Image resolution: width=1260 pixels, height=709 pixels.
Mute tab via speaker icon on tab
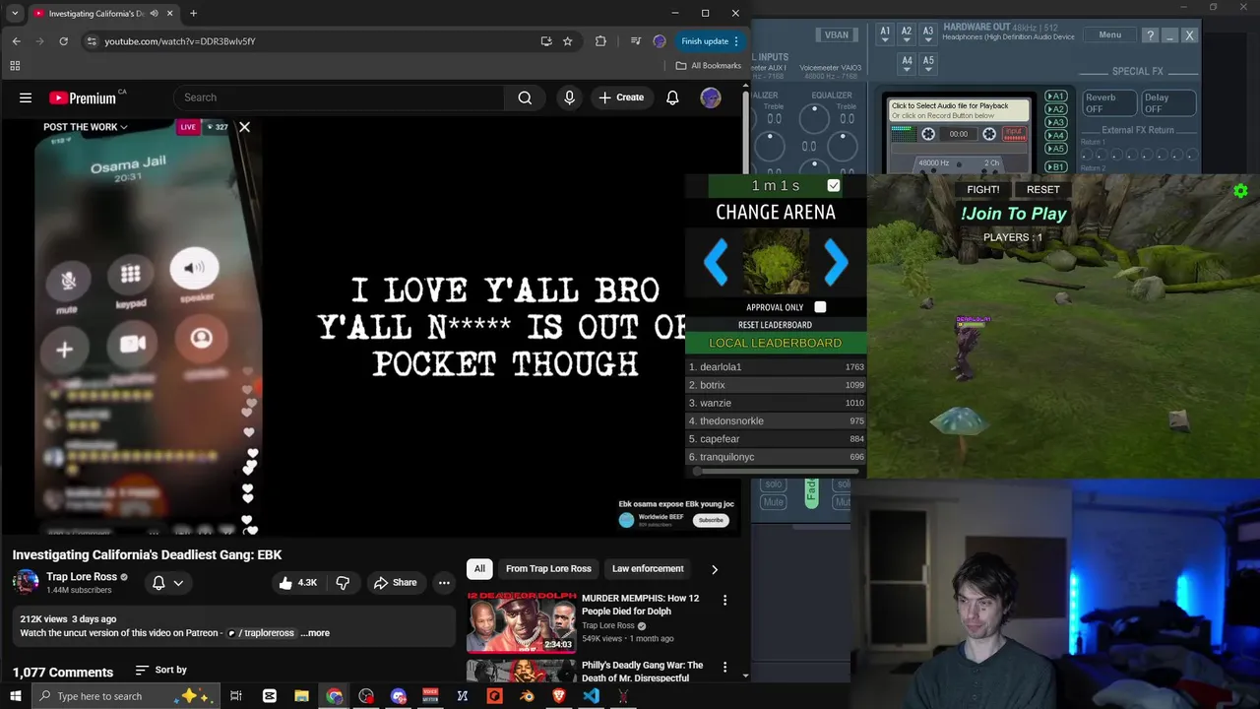tap(154, 14)
